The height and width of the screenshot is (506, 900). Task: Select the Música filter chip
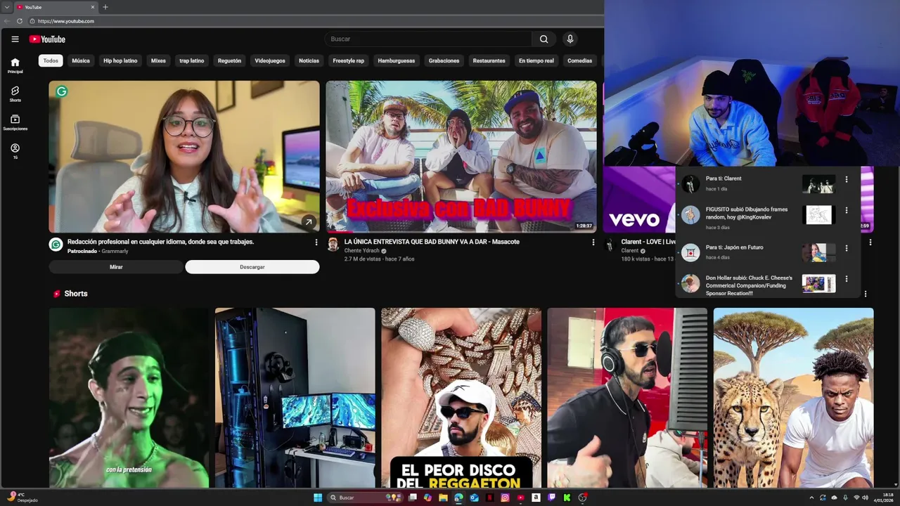pos(81,61)
